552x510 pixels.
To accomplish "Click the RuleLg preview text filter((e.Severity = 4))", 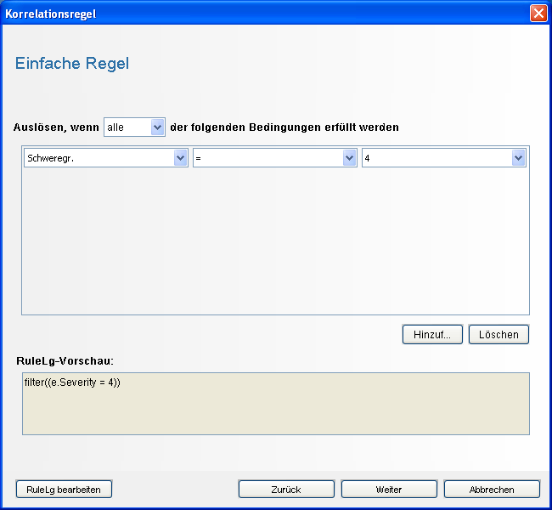I will [x=72, y=382].
